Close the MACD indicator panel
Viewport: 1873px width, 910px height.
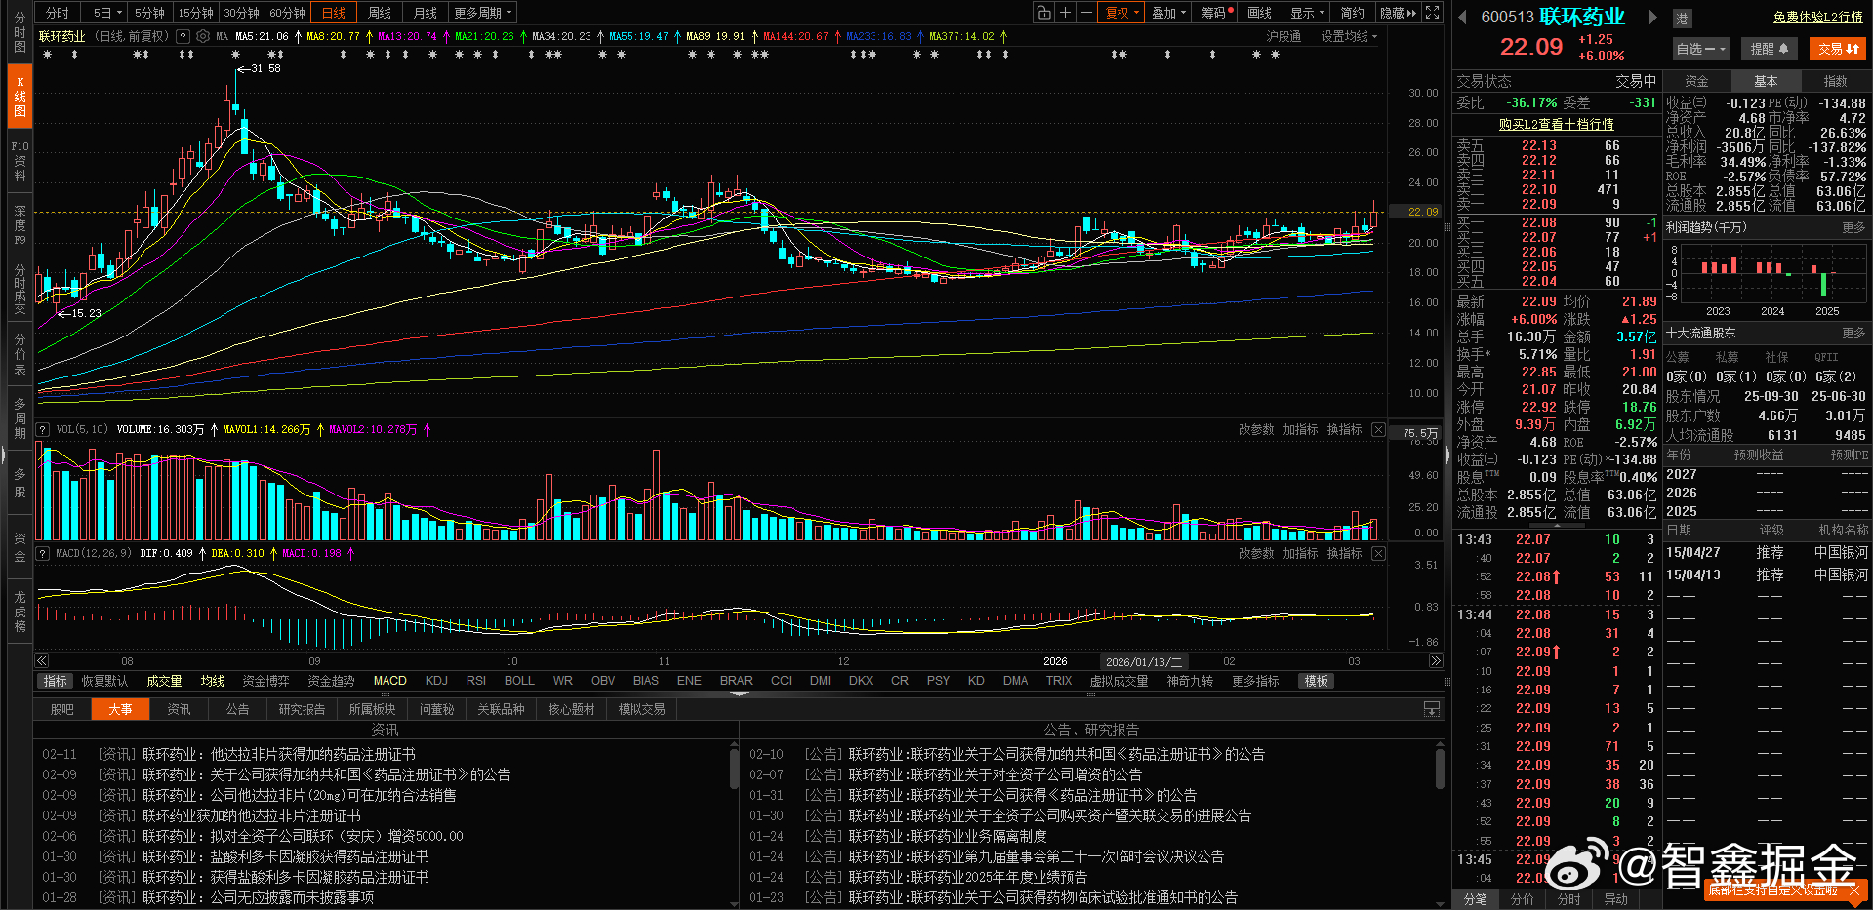(1378, 554)
